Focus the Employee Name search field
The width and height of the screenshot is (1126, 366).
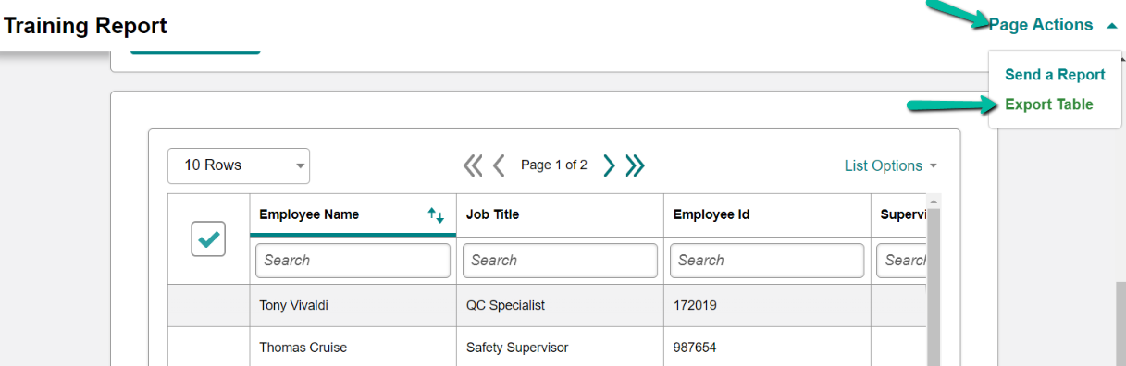coord(353,261)
